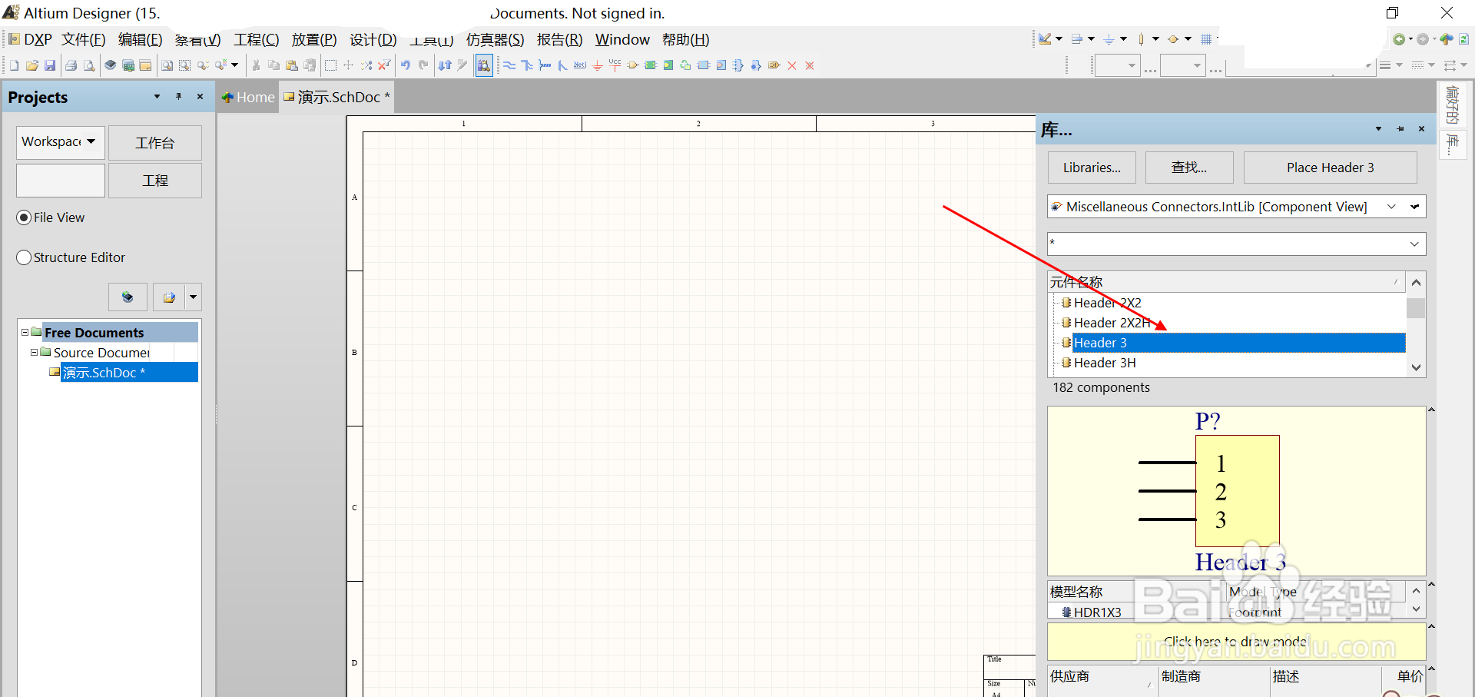Select the place net label tool
This screenshot has width=1475, height=697.
click(x=580, y=65)
